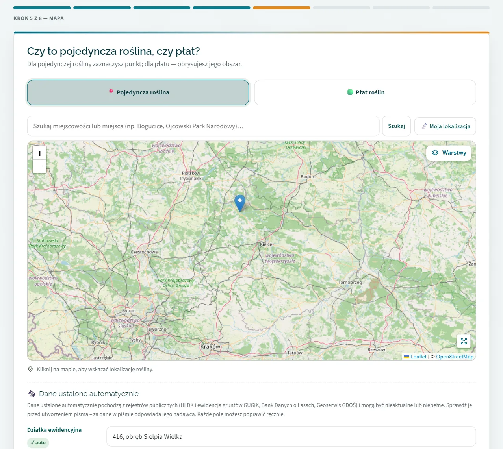Screen dimensions: 503x449
Task: Click województwo opolskie map label
Action: coord(43,281)
